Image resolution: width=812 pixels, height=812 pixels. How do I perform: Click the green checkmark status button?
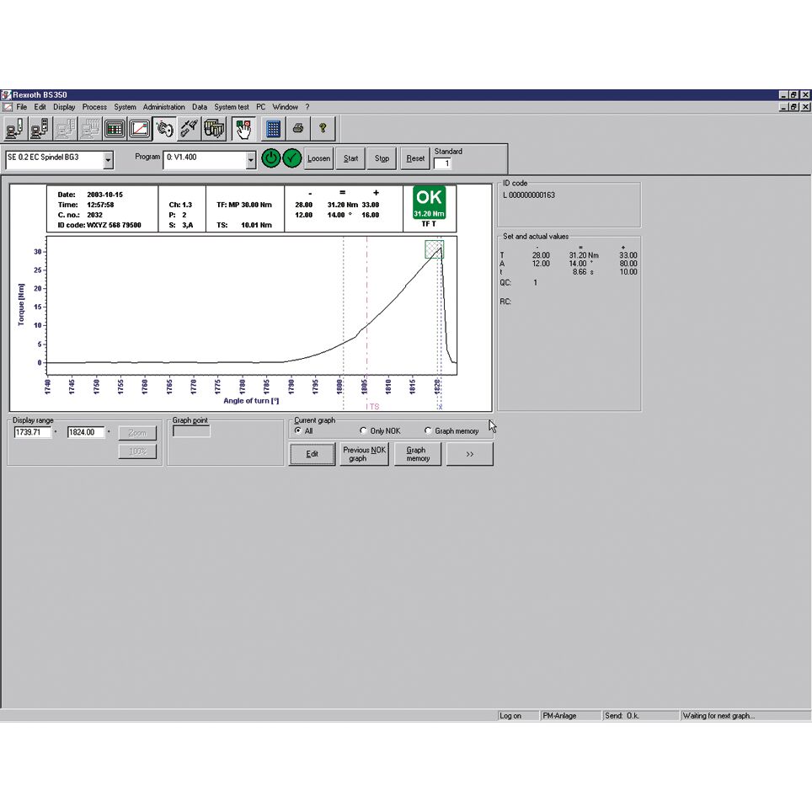(291, 158)
